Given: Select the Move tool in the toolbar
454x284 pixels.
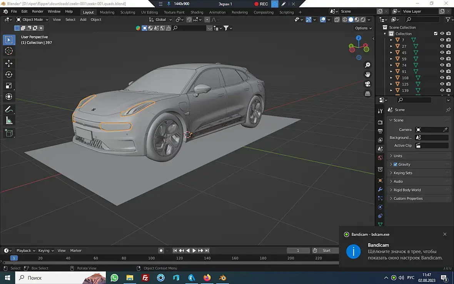Looking at the screenshot, I should [x=9, y=63].
